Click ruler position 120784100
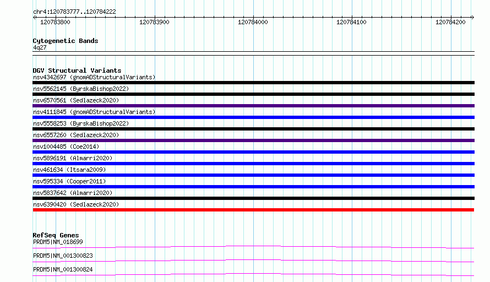This screenshot has width=490, height=282. tap(351, 22)
